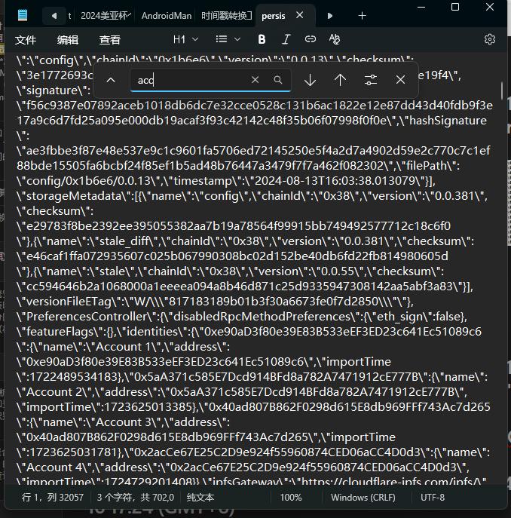Click the character count status text

[136, 497]
